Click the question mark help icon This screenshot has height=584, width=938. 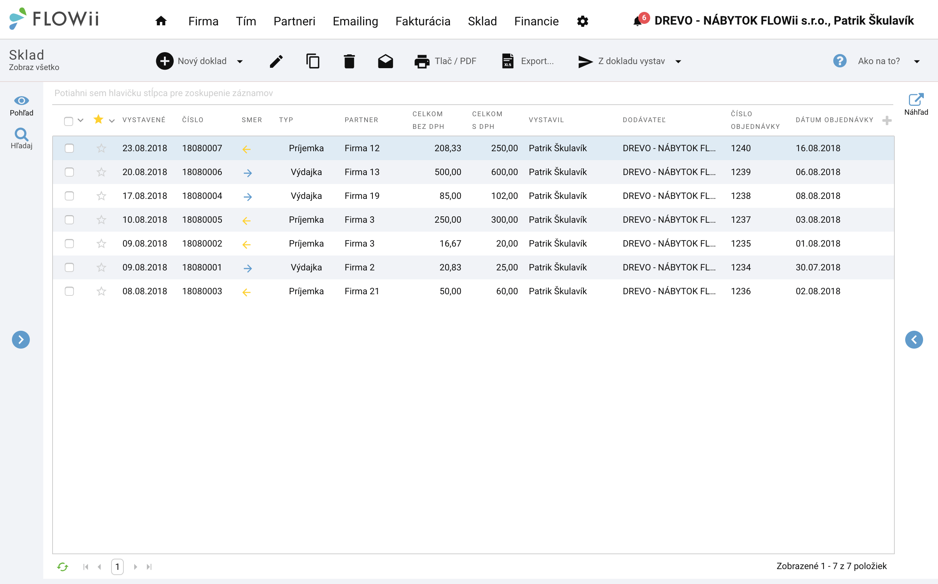click(x=840, y=61)
